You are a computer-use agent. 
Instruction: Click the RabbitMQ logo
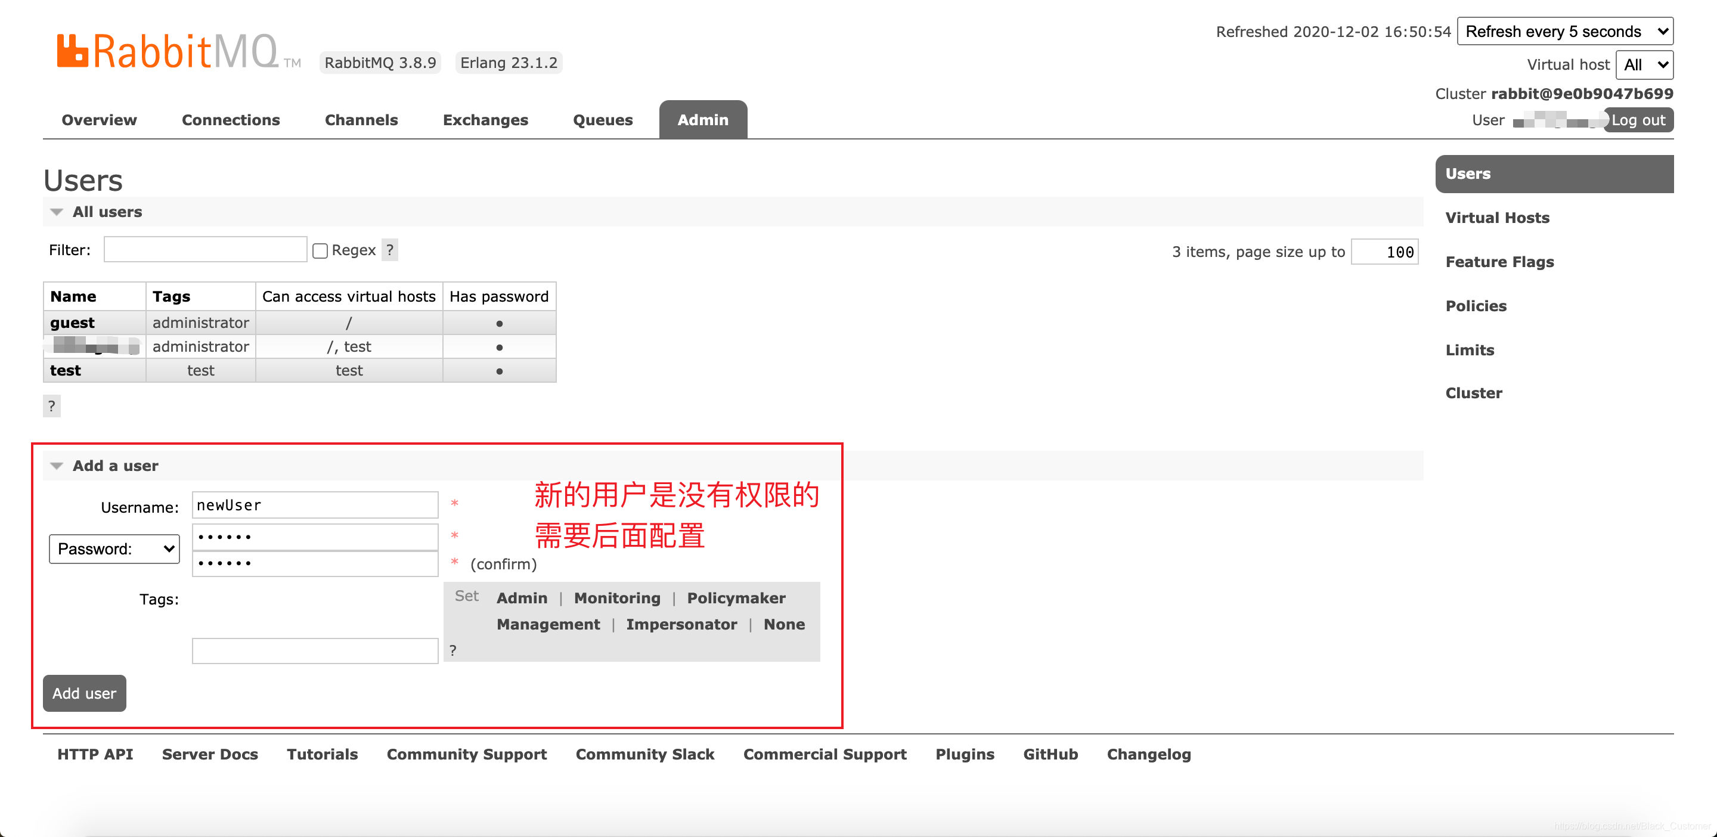pyautogui.click(x=168, y=52)
